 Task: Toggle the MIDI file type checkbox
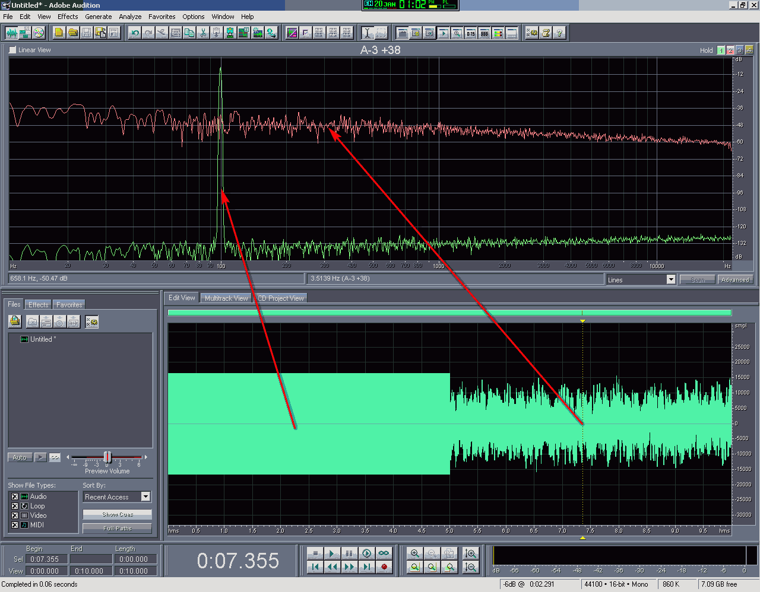coord(15,525)
